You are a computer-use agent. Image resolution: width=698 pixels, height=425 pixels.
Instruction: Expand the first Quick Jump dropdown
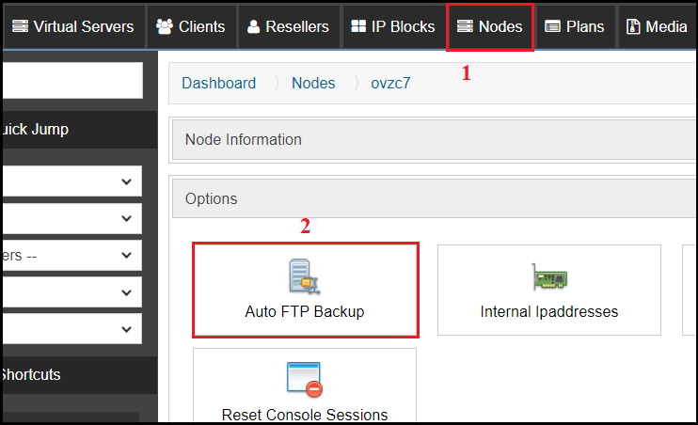point(72,181)
